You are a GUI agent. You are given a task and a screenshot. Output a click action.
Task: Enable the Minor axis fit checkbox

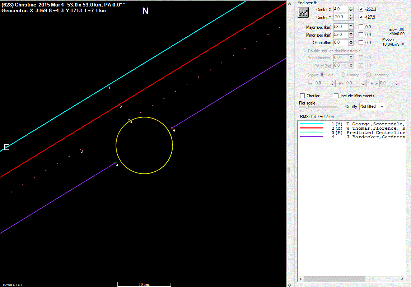(361, 35)
